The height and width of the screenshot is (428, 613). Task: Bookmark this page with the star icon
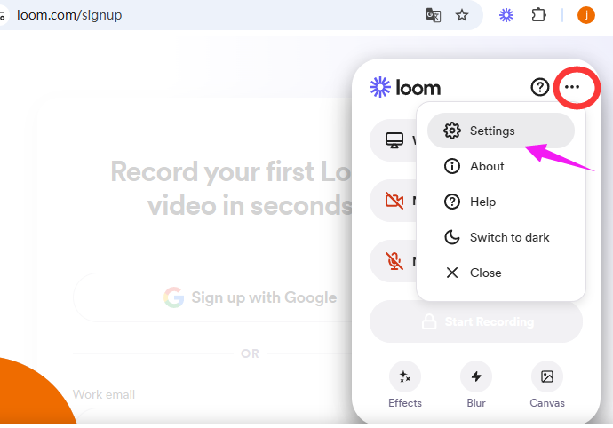click(x=462, y=15)
